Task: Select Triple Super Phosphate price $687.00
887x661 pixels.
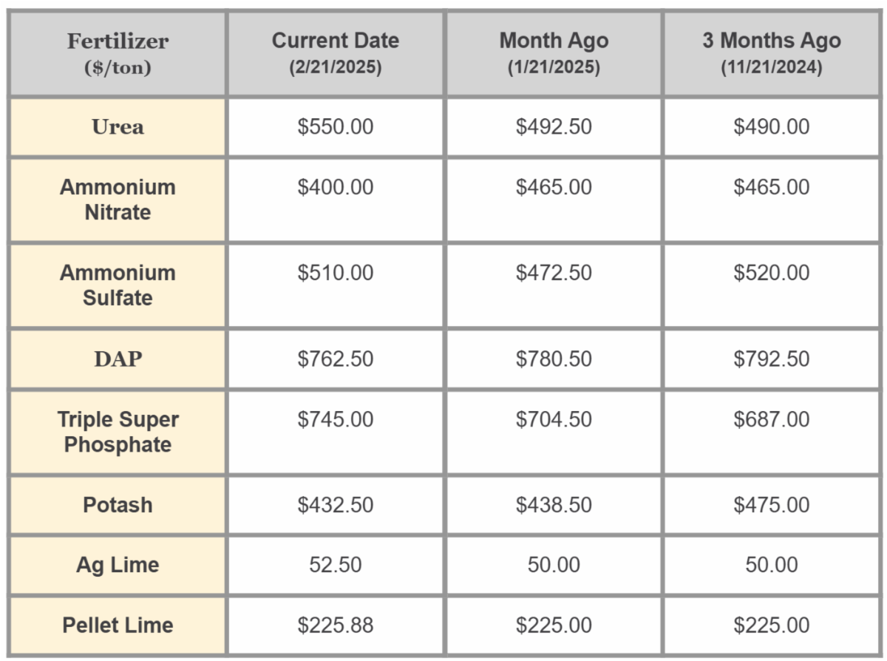Action: pyautogui.click(x=772, y=419)
